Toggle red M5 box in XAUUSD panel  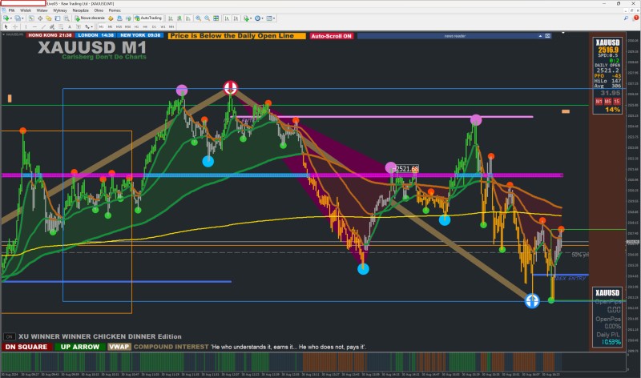608,102
